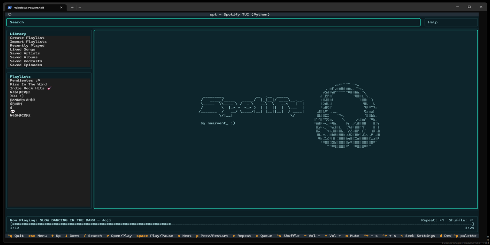Choose Create Playlist option
Viewport: 490px width, 245px height.
[x=27, y=38]
